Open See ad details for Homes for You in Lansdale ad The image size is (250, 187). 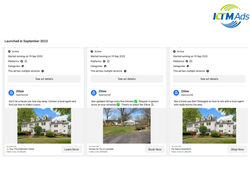click(127, 79)
